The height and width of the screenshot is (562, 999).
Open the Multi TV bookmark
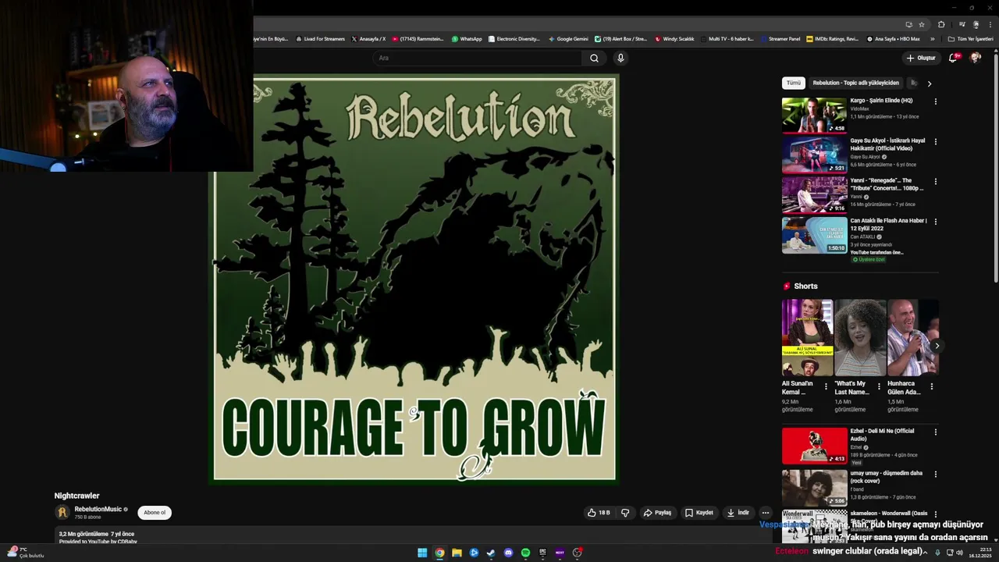tap(727, 39)
